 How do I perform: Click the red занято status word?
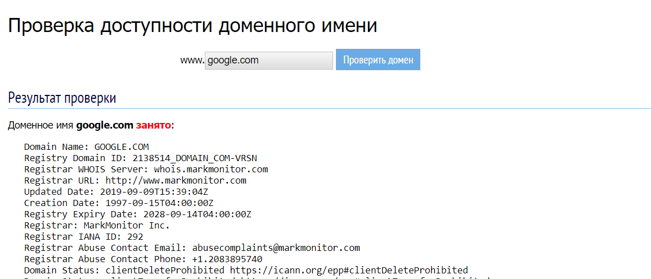pyautogui.click(x=153, y=125)
